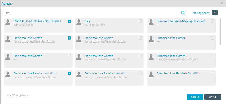Click avatar icon of ESPECIALISTA INFRAESTRCUTURA 1

[x=8, y=22]
